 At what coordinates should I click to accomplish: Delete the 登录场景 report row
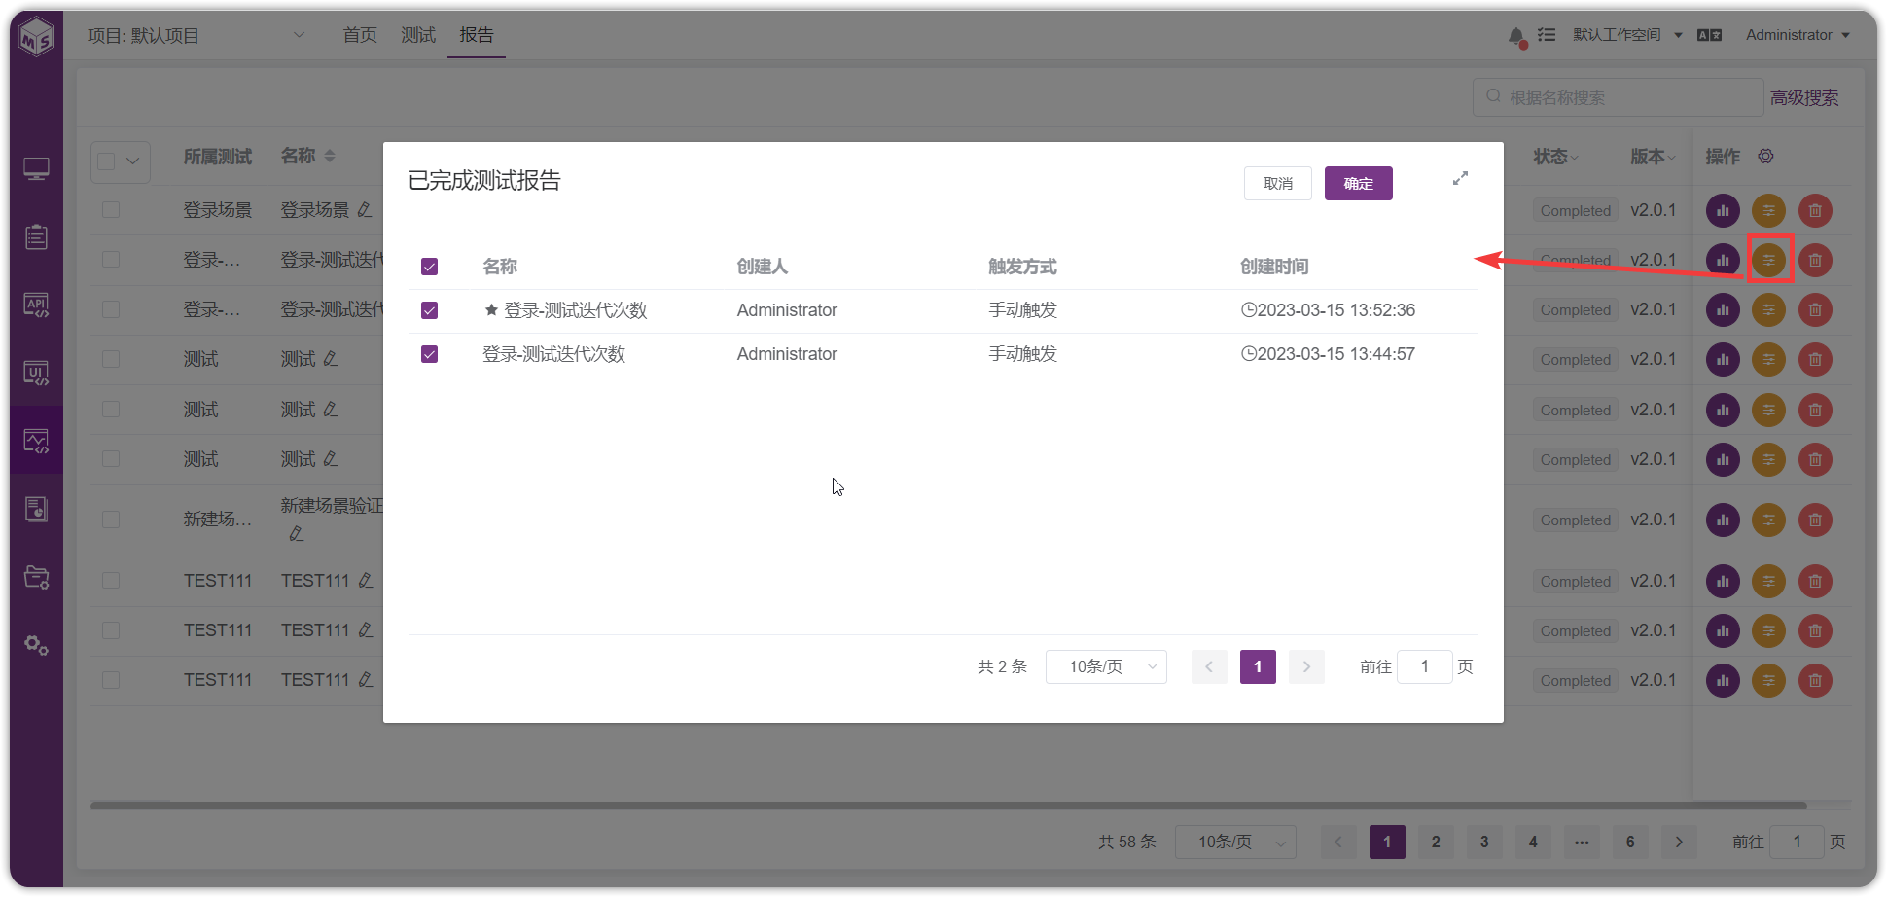tap(1815, 210)
